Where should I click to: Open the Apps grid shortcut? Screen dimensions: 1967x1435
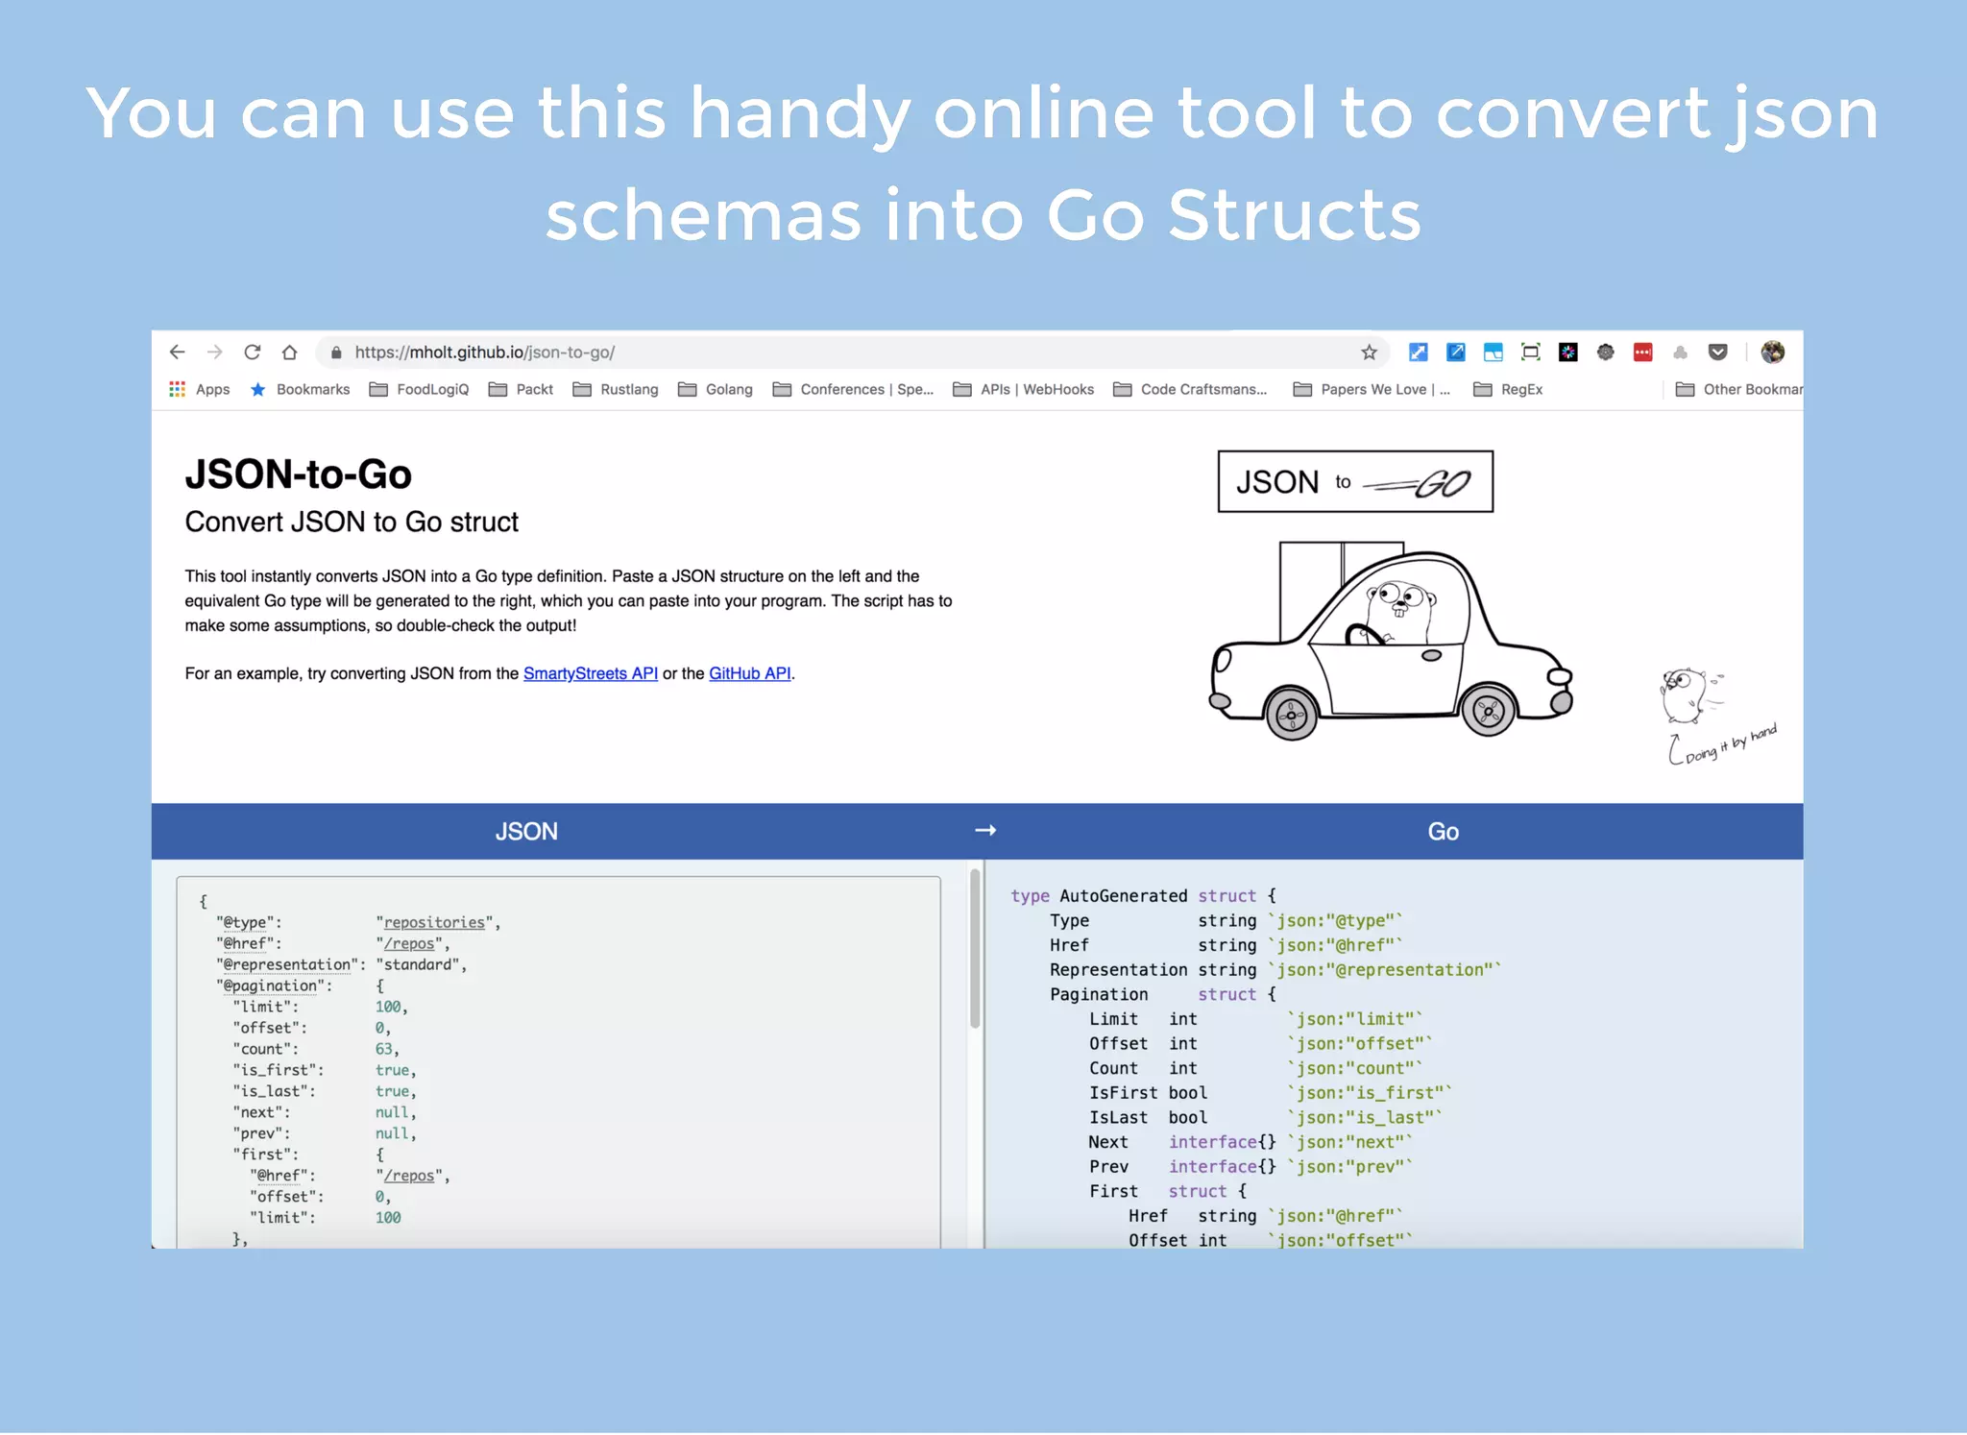click(x=200, y=389)
